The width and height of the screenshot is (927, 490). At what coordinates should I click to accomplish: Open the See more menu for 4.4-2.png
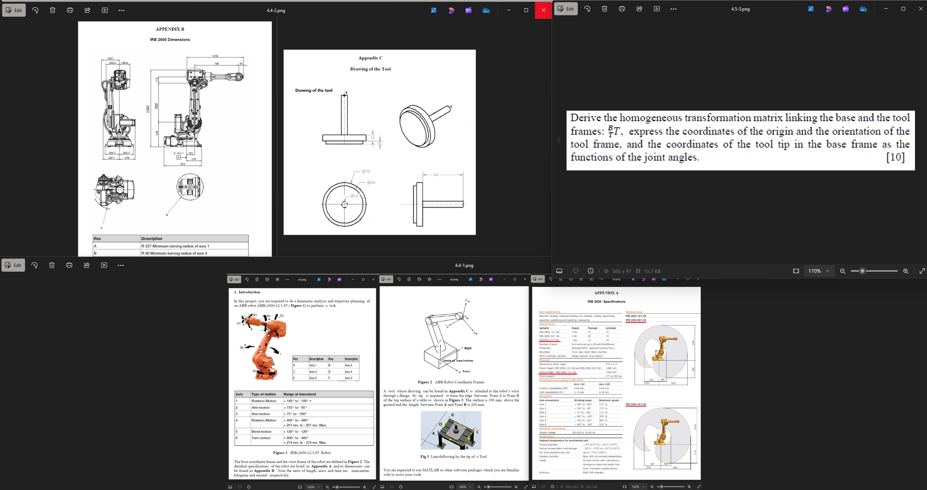point(121,10)
